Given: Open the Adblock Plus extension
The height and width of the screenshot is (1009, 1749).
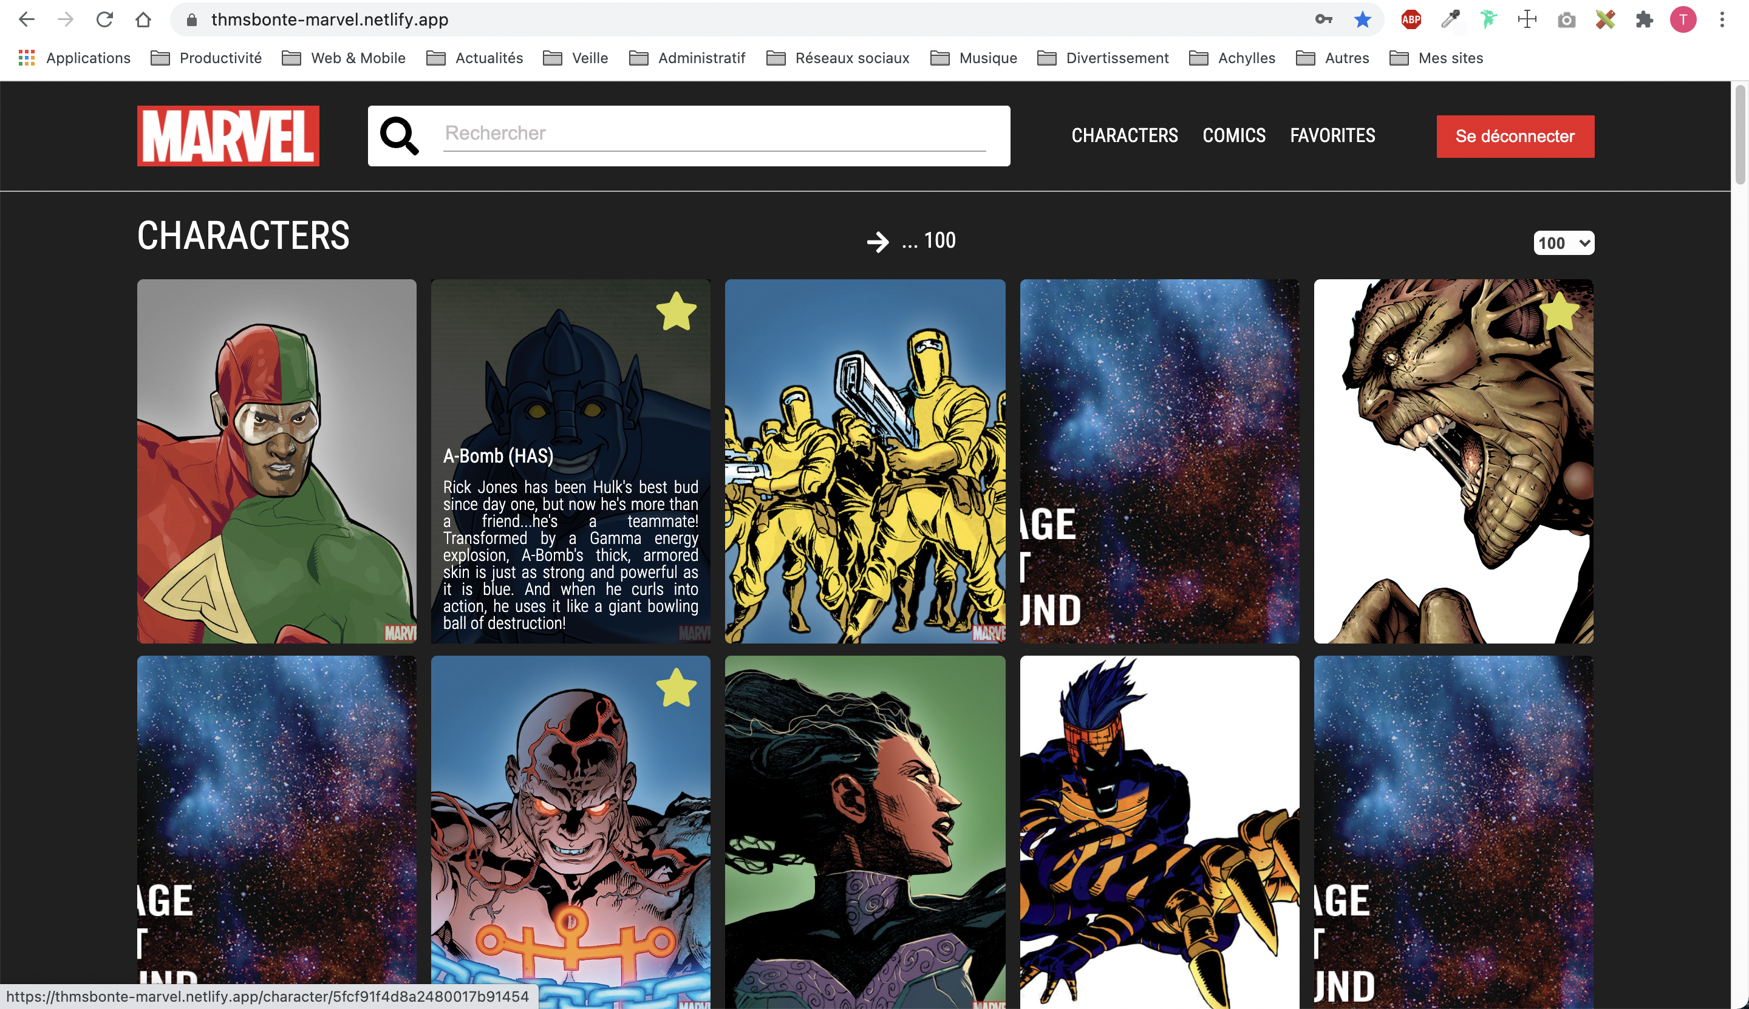Looking at the screenshot, I should click(1411, 19).
